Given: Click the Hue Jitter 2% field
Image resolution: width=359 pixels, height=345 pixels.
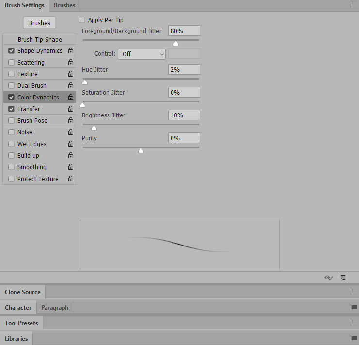Looking at the screenshot, I should pyautogui.click(x=184, y=69).
